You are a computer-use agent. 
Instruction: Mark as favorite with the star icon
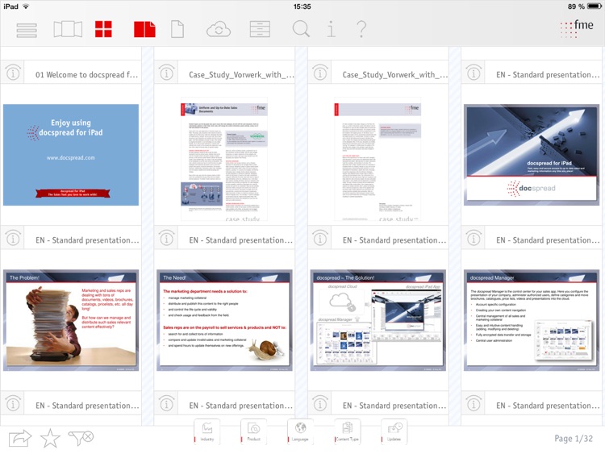tap(50, 438)
